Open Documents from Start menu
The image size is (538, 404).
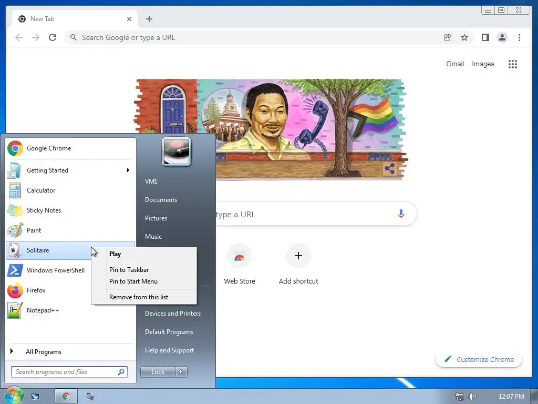(x=161, y=200)
